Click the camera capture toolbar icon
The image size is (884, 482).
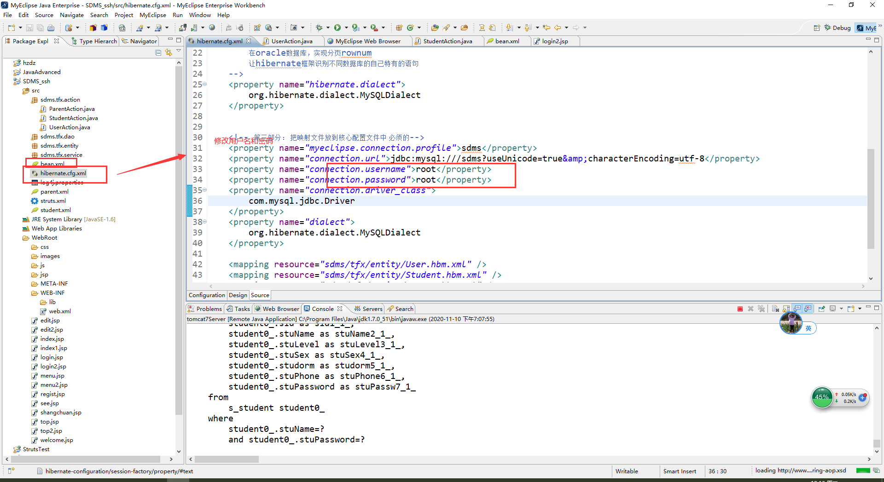(294, 28)
